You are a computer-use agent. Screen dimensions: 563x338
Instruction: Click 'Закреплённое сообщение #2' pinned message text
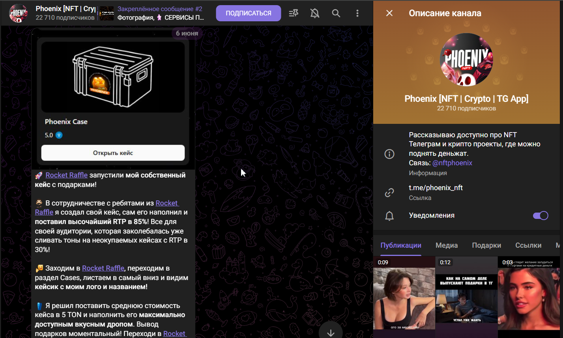tap(160, 9)
